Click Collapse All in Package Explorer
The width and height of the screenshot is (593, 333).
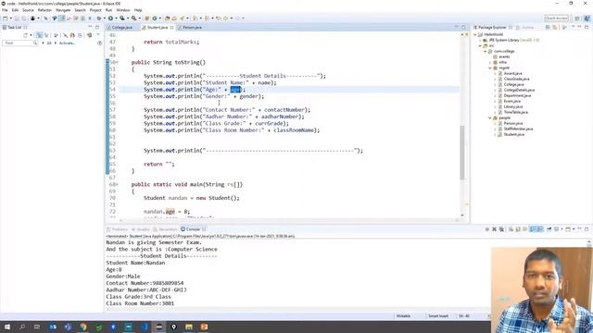coord(548,27)
